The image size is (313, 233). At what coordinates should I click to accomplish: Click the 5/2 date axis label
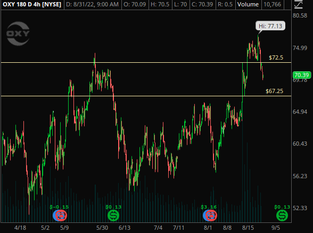[45, 228]
